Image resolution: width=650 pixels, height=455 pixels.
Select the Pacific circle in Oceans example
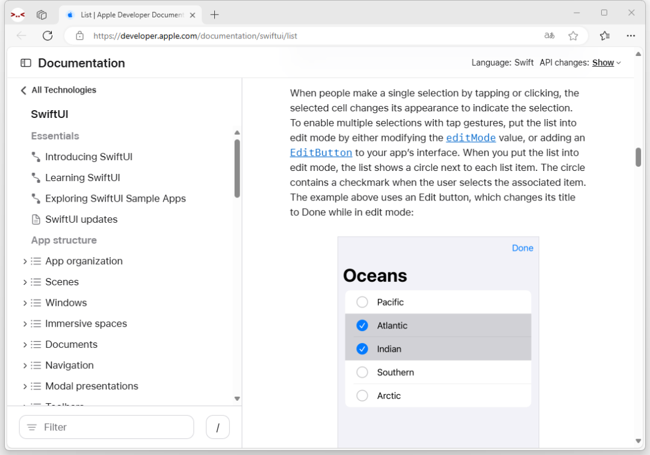coord(362,302)
